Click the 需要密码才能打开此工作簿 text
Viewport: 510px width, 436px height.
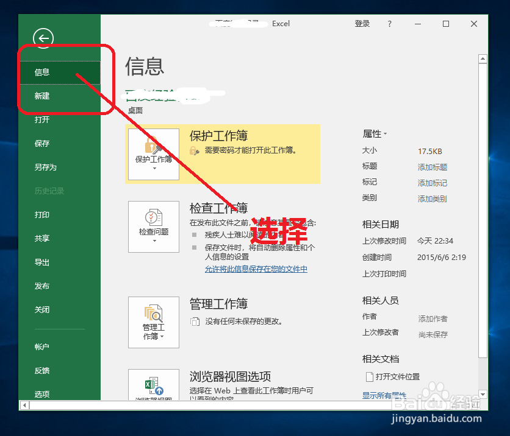pos(251,150)
